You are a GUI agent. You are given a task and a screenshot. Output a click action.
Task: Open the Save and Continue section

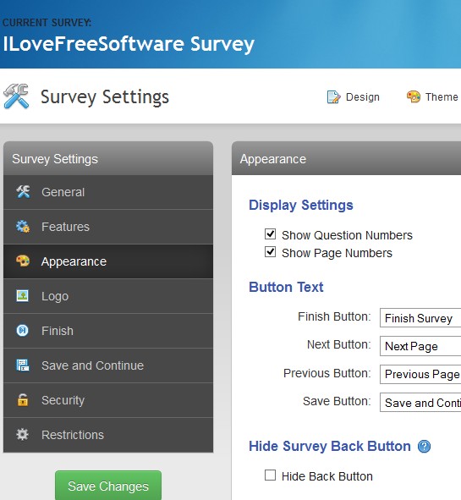108,365
